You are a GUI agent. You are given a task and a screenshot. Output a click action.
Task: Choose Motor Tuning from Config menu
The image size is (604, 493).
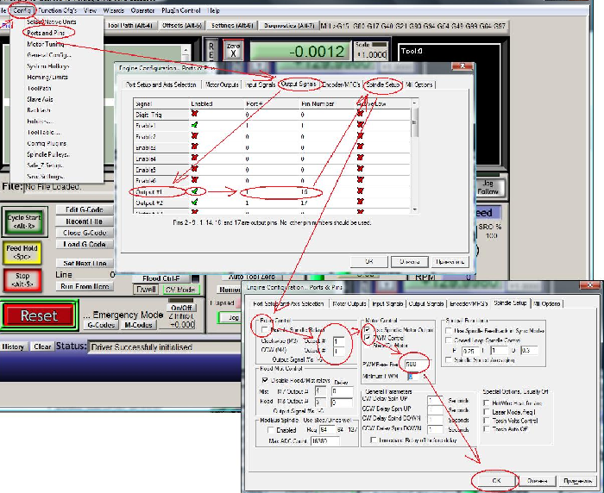tap(46, 44)
